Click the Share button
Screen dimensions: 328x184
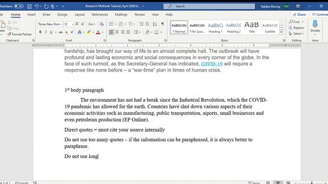(299, 15)
